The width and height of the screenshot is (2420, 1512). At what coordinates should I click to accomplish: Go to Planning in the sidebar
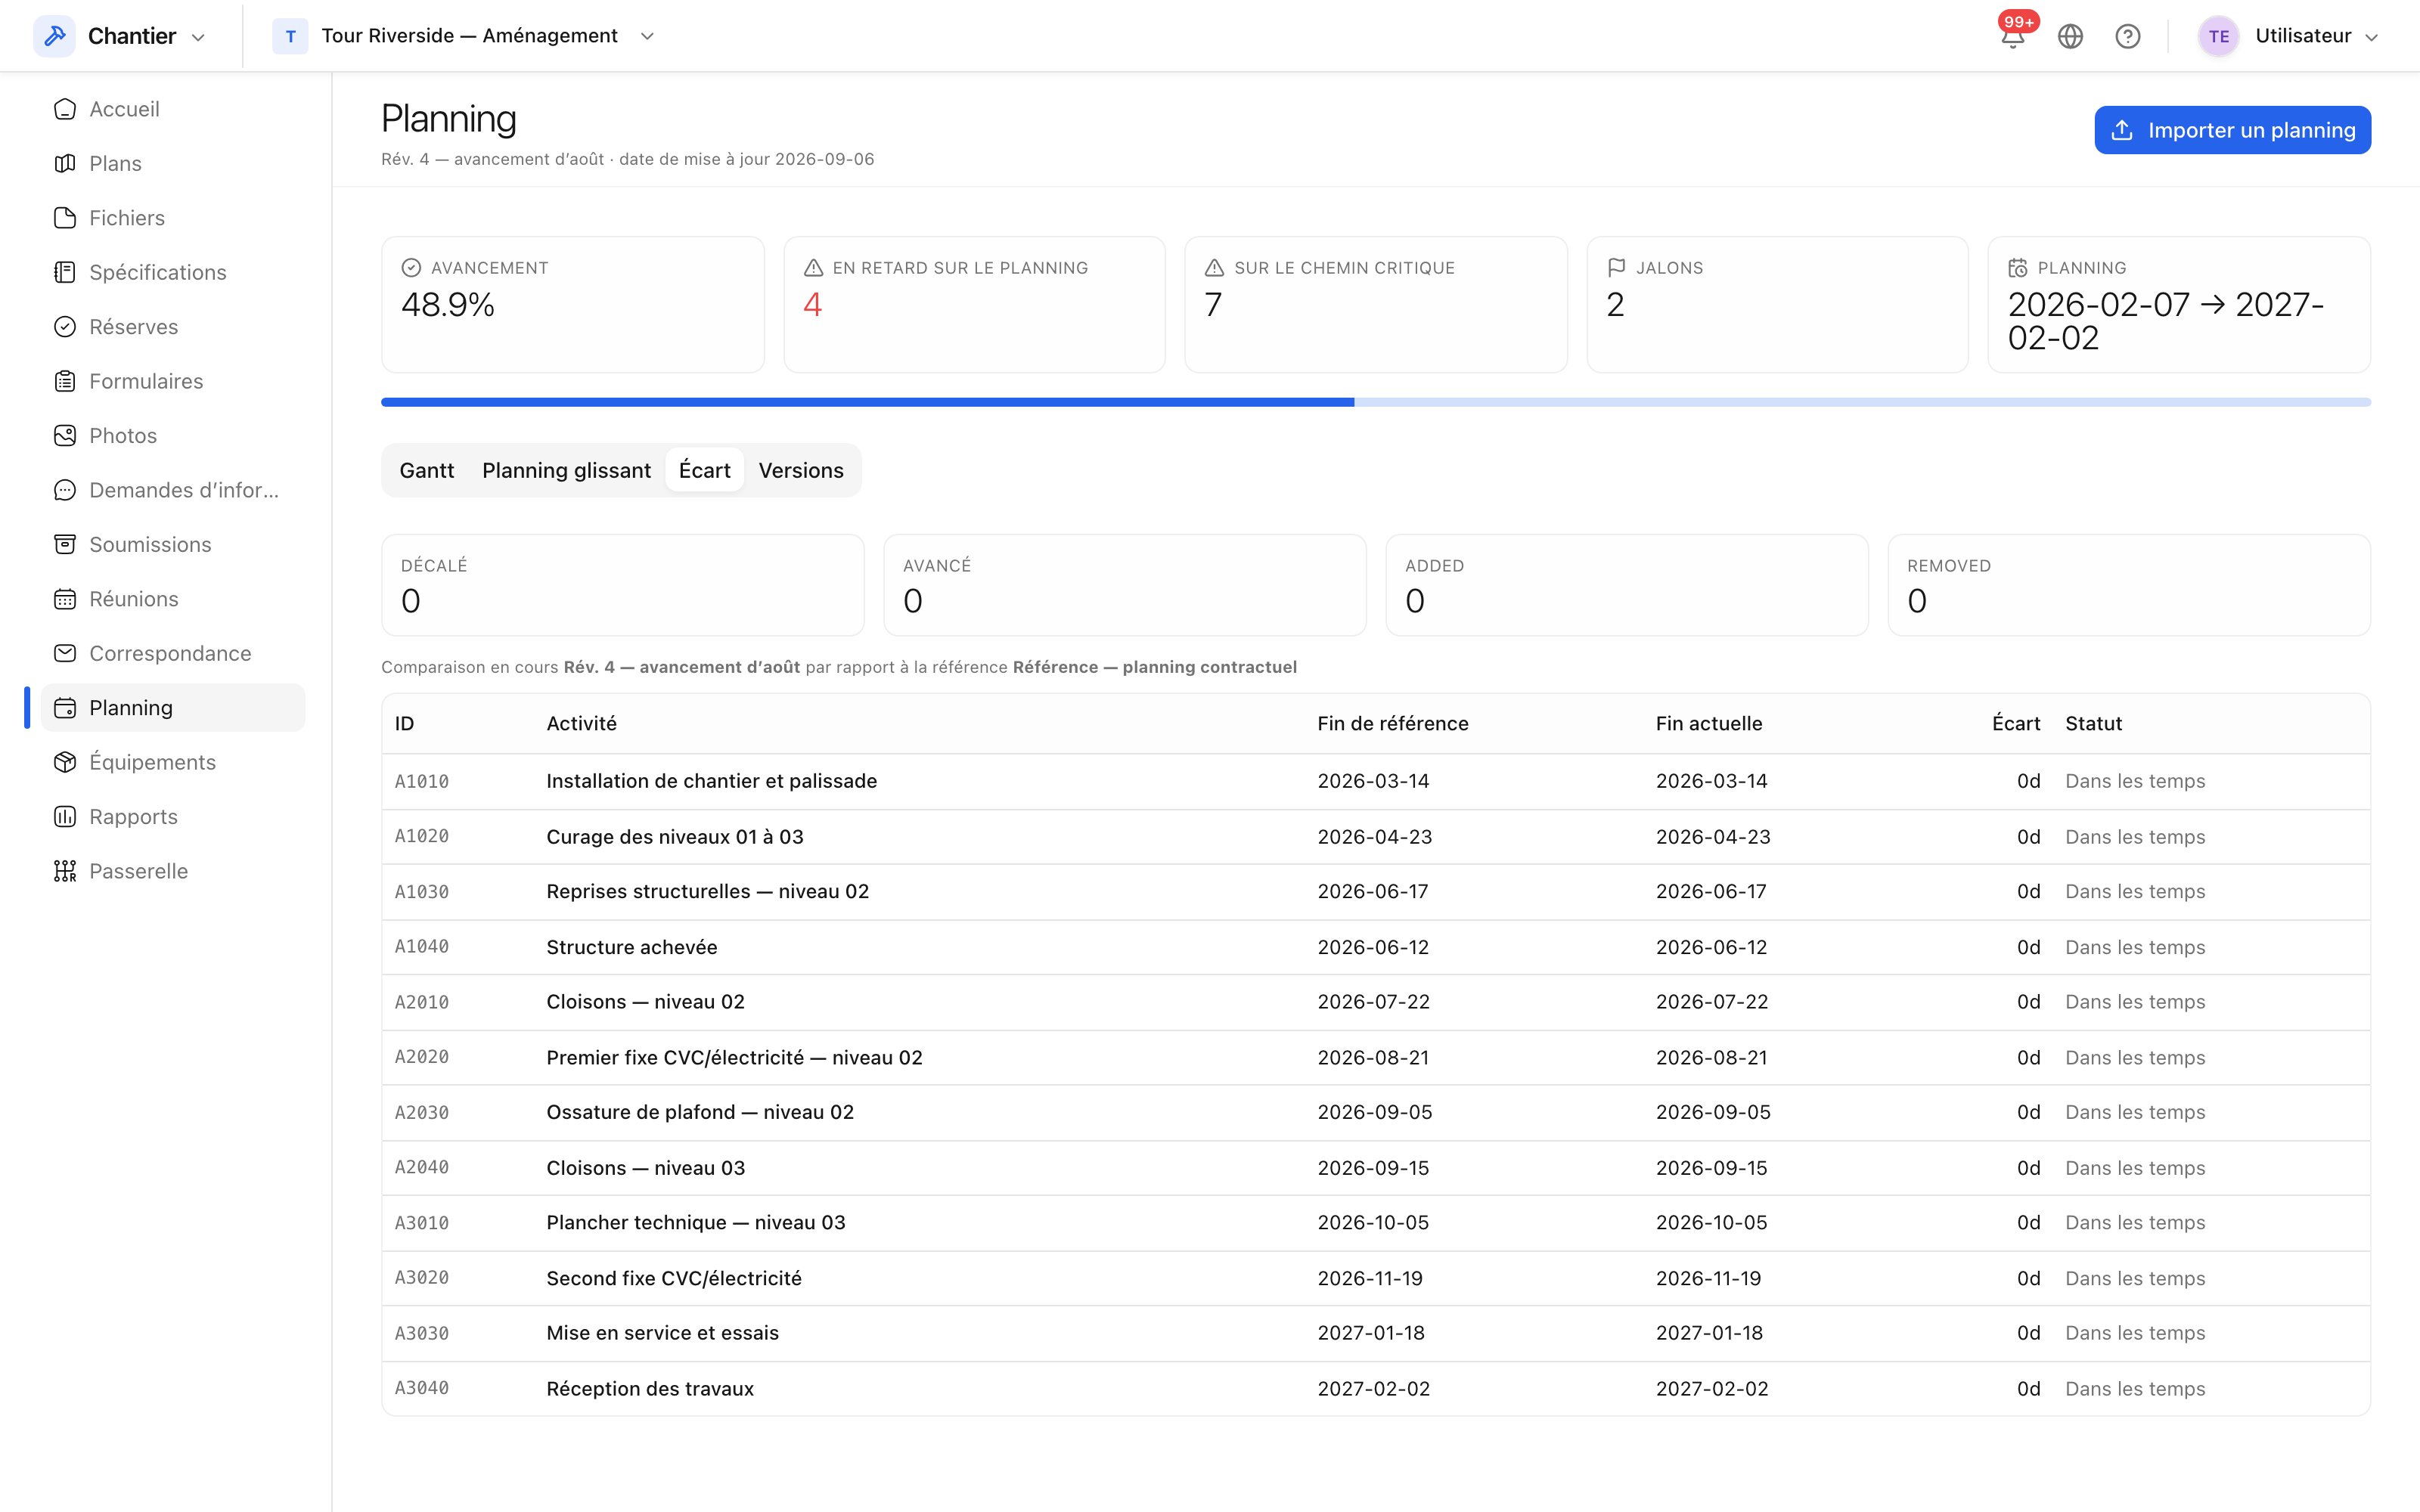click(173, 708)
